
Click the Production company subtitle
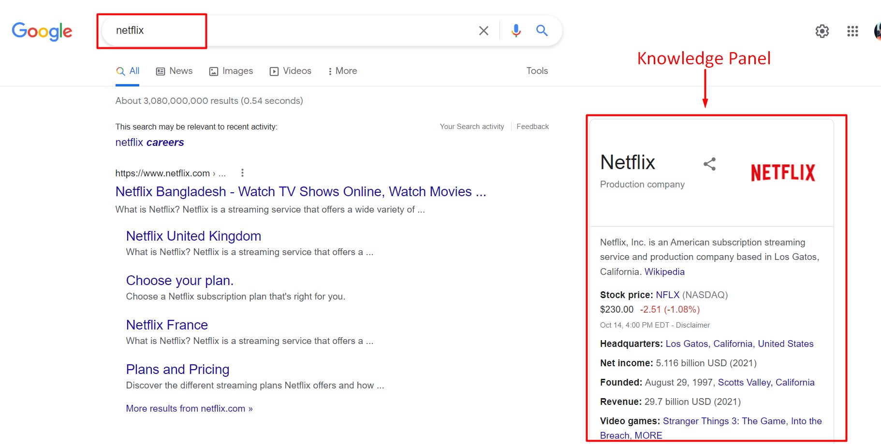[x=642, y=185]
